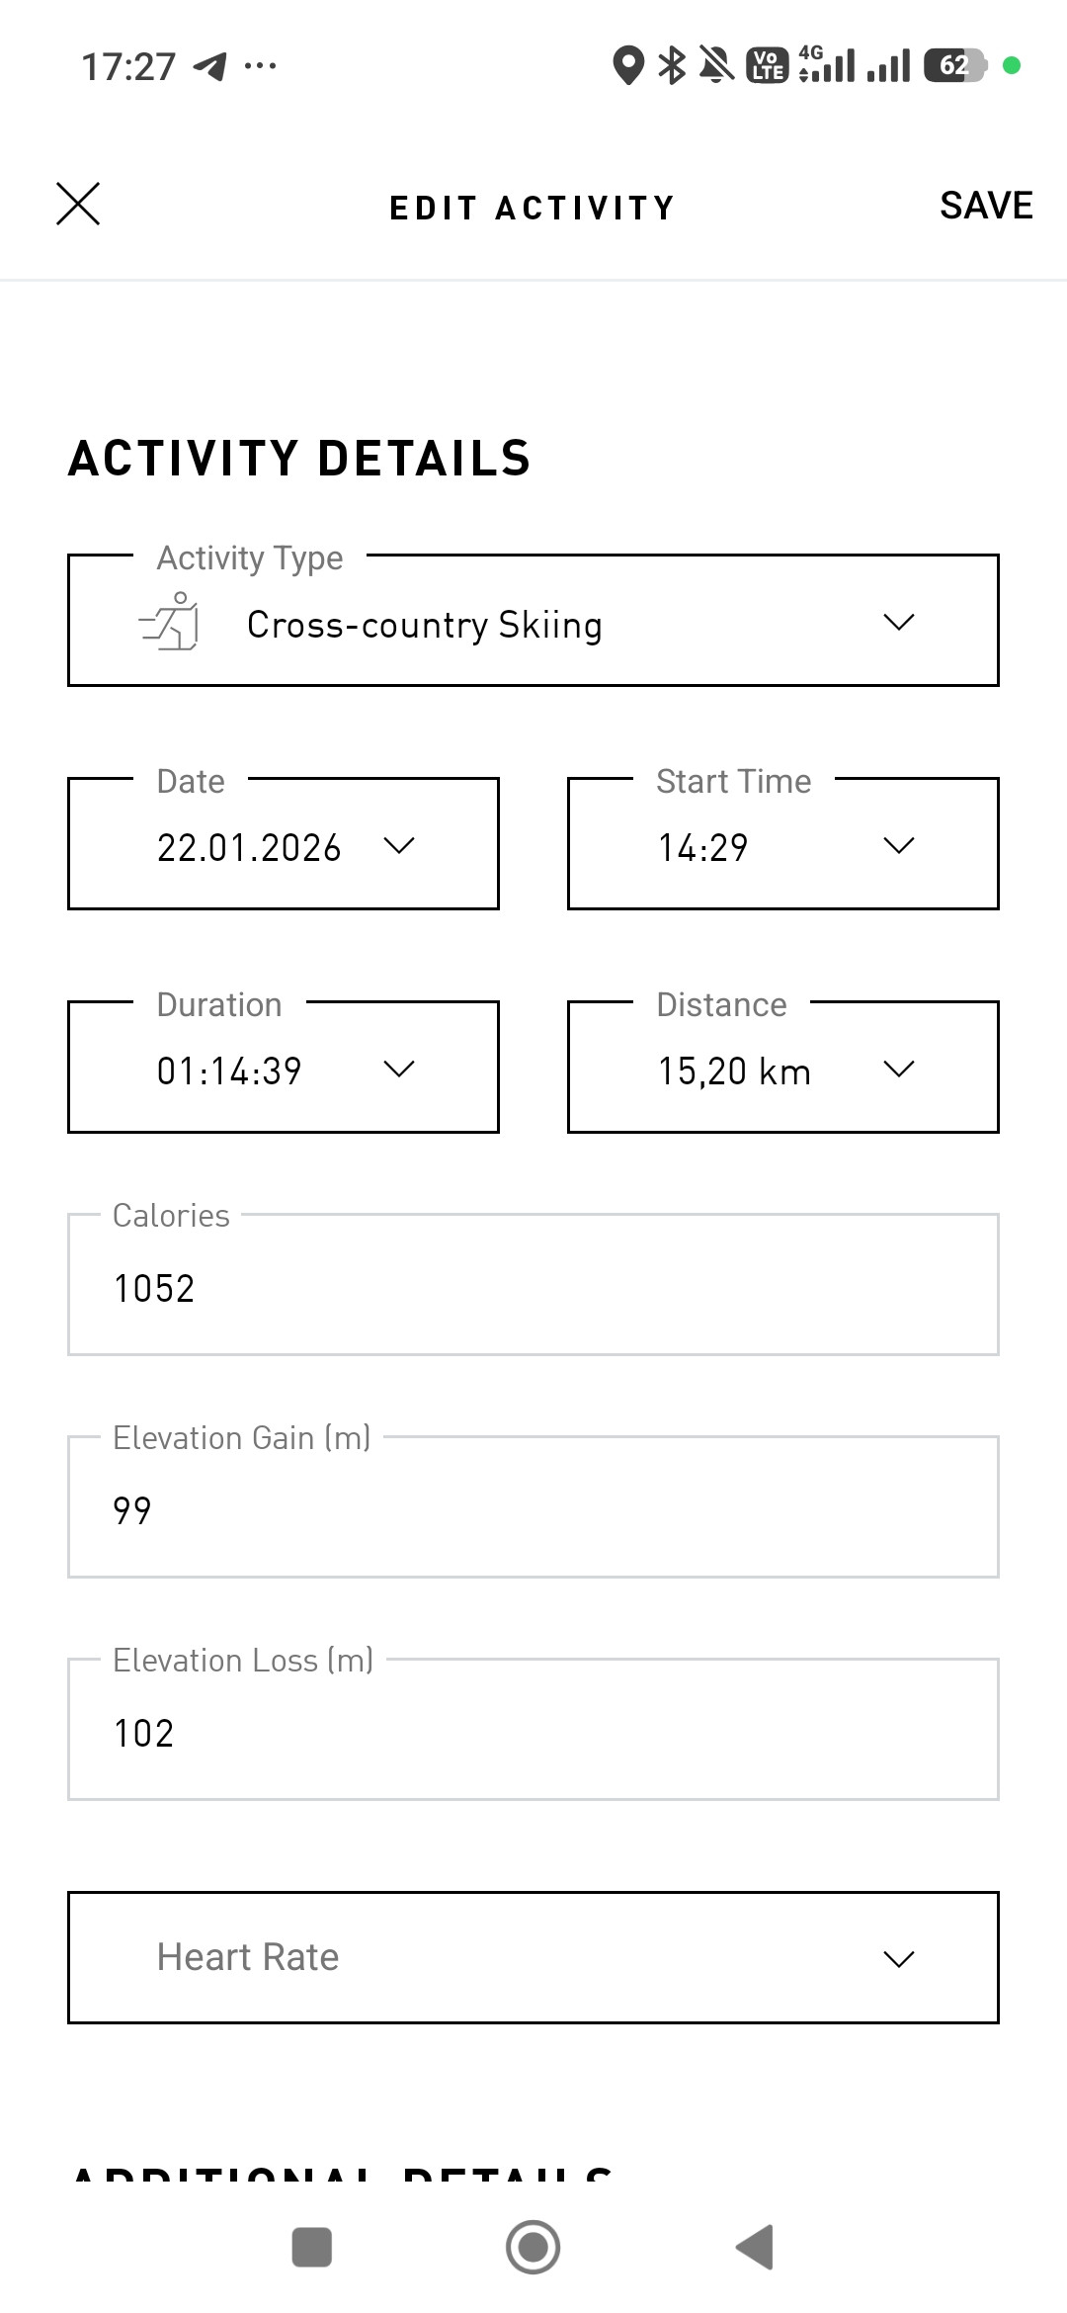Open the Start Time selector 14:29
Screen dimensions: 1067x2313
[x=783, y=843]
